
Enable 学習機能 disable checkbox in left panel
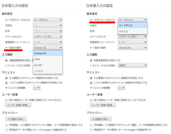[6, 125]
